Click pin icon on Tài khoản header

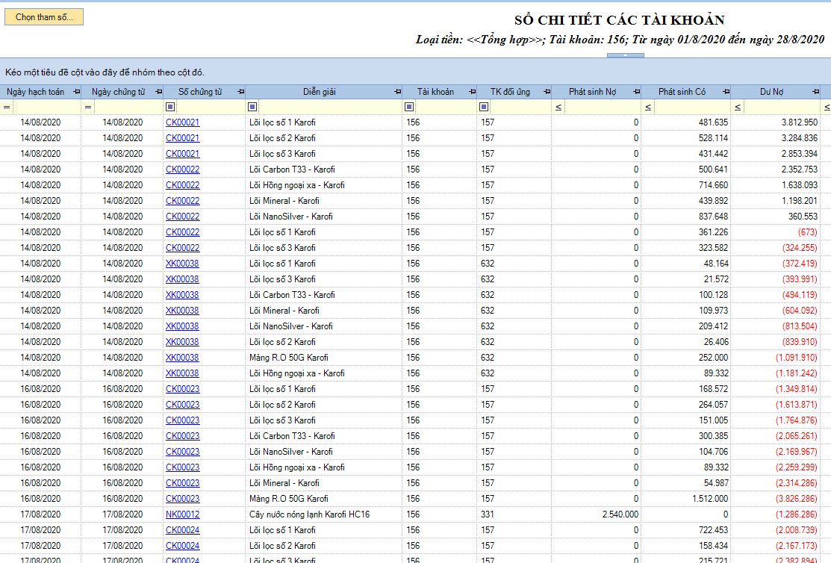pos(471,92)
